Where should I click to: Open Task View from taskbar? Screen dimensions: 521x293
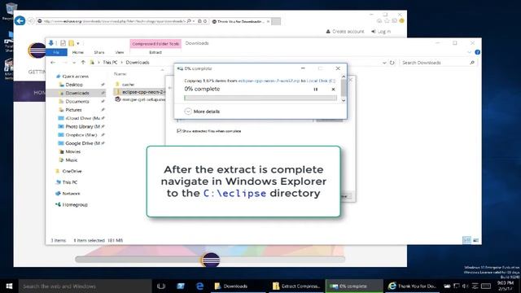pos(161,286)
